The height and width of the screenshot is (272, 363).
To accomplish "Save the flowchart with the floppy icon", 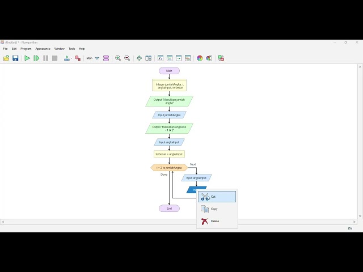I will pyautogui.click(x=15, y=58).
